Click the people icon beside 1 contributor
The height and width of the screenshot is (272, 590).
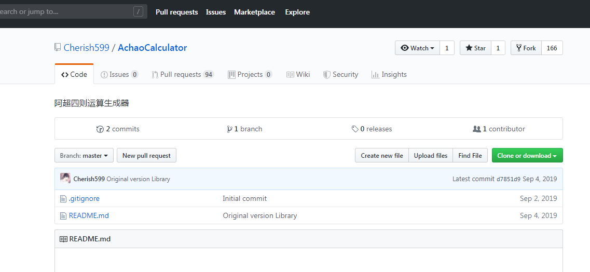[x=477, y=129]
